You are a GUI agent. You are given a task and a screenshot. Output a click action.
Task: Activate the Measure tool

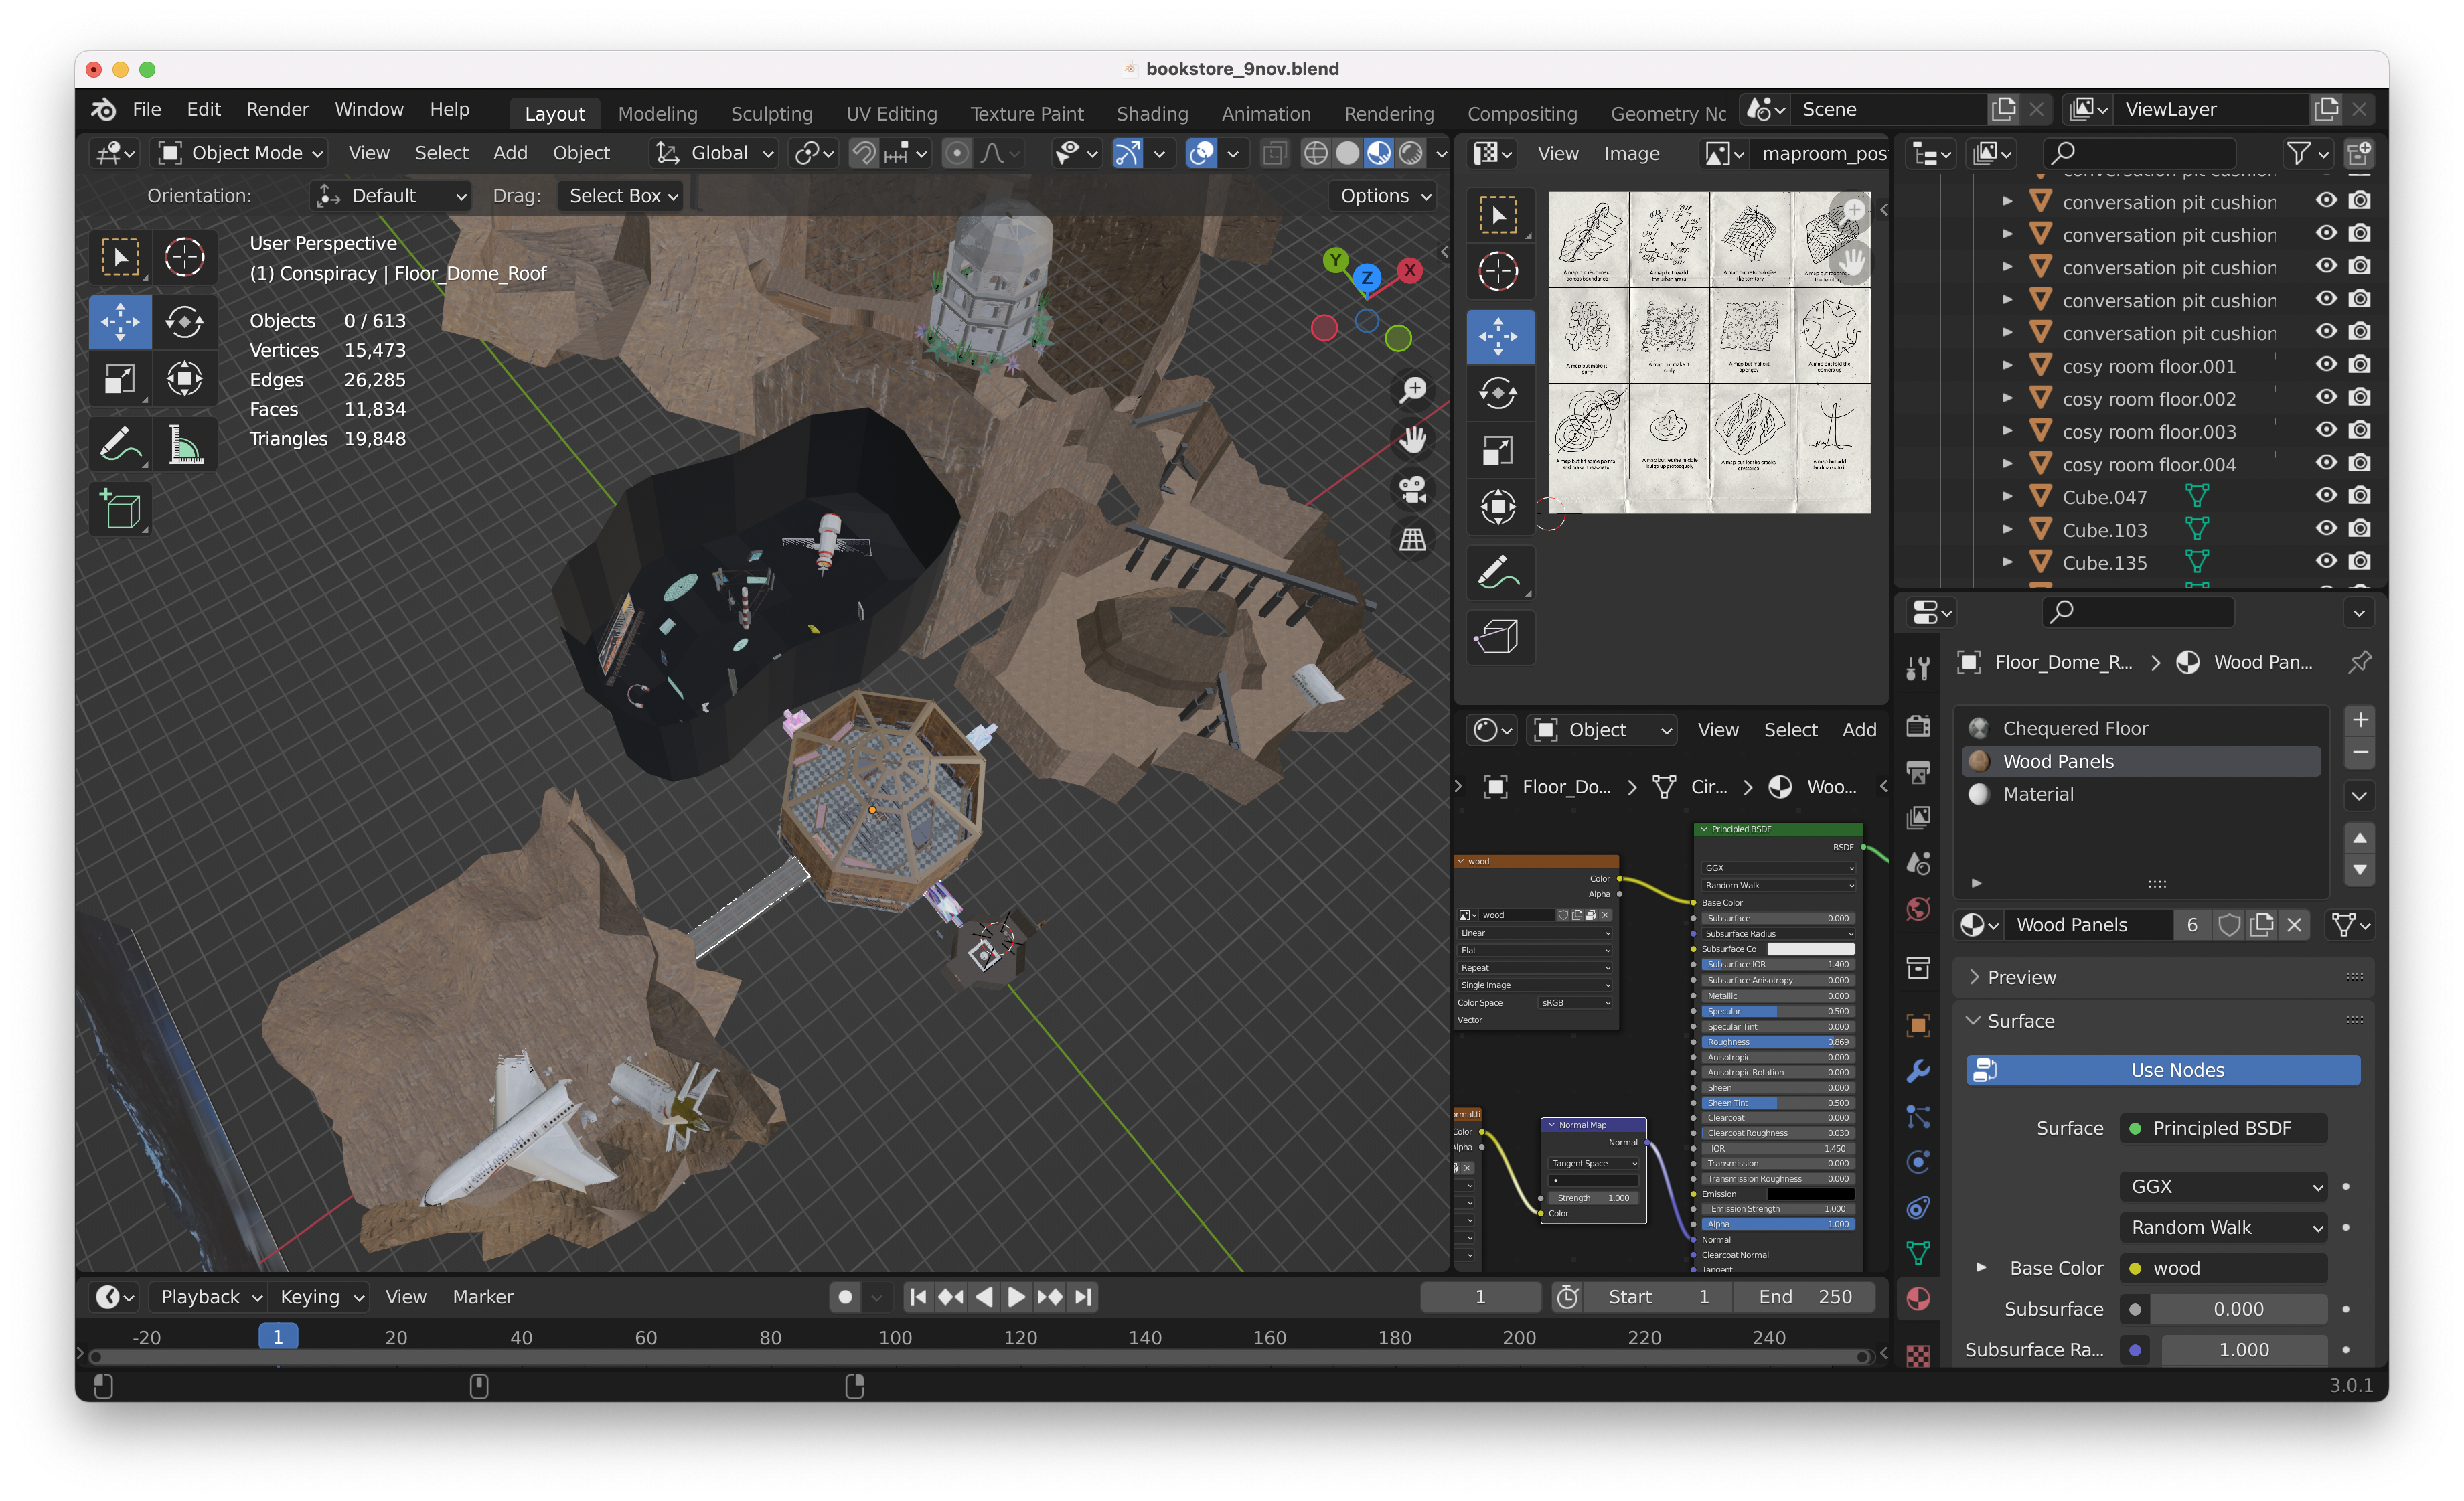click(184, 444)
